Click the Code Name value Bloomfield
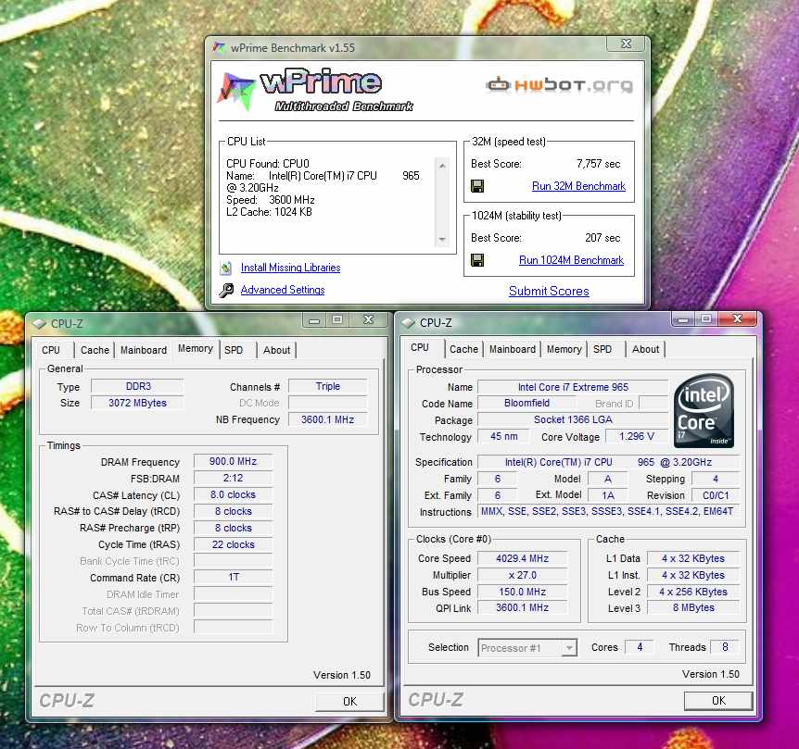799x749 pixels. [x=526, y=404]
